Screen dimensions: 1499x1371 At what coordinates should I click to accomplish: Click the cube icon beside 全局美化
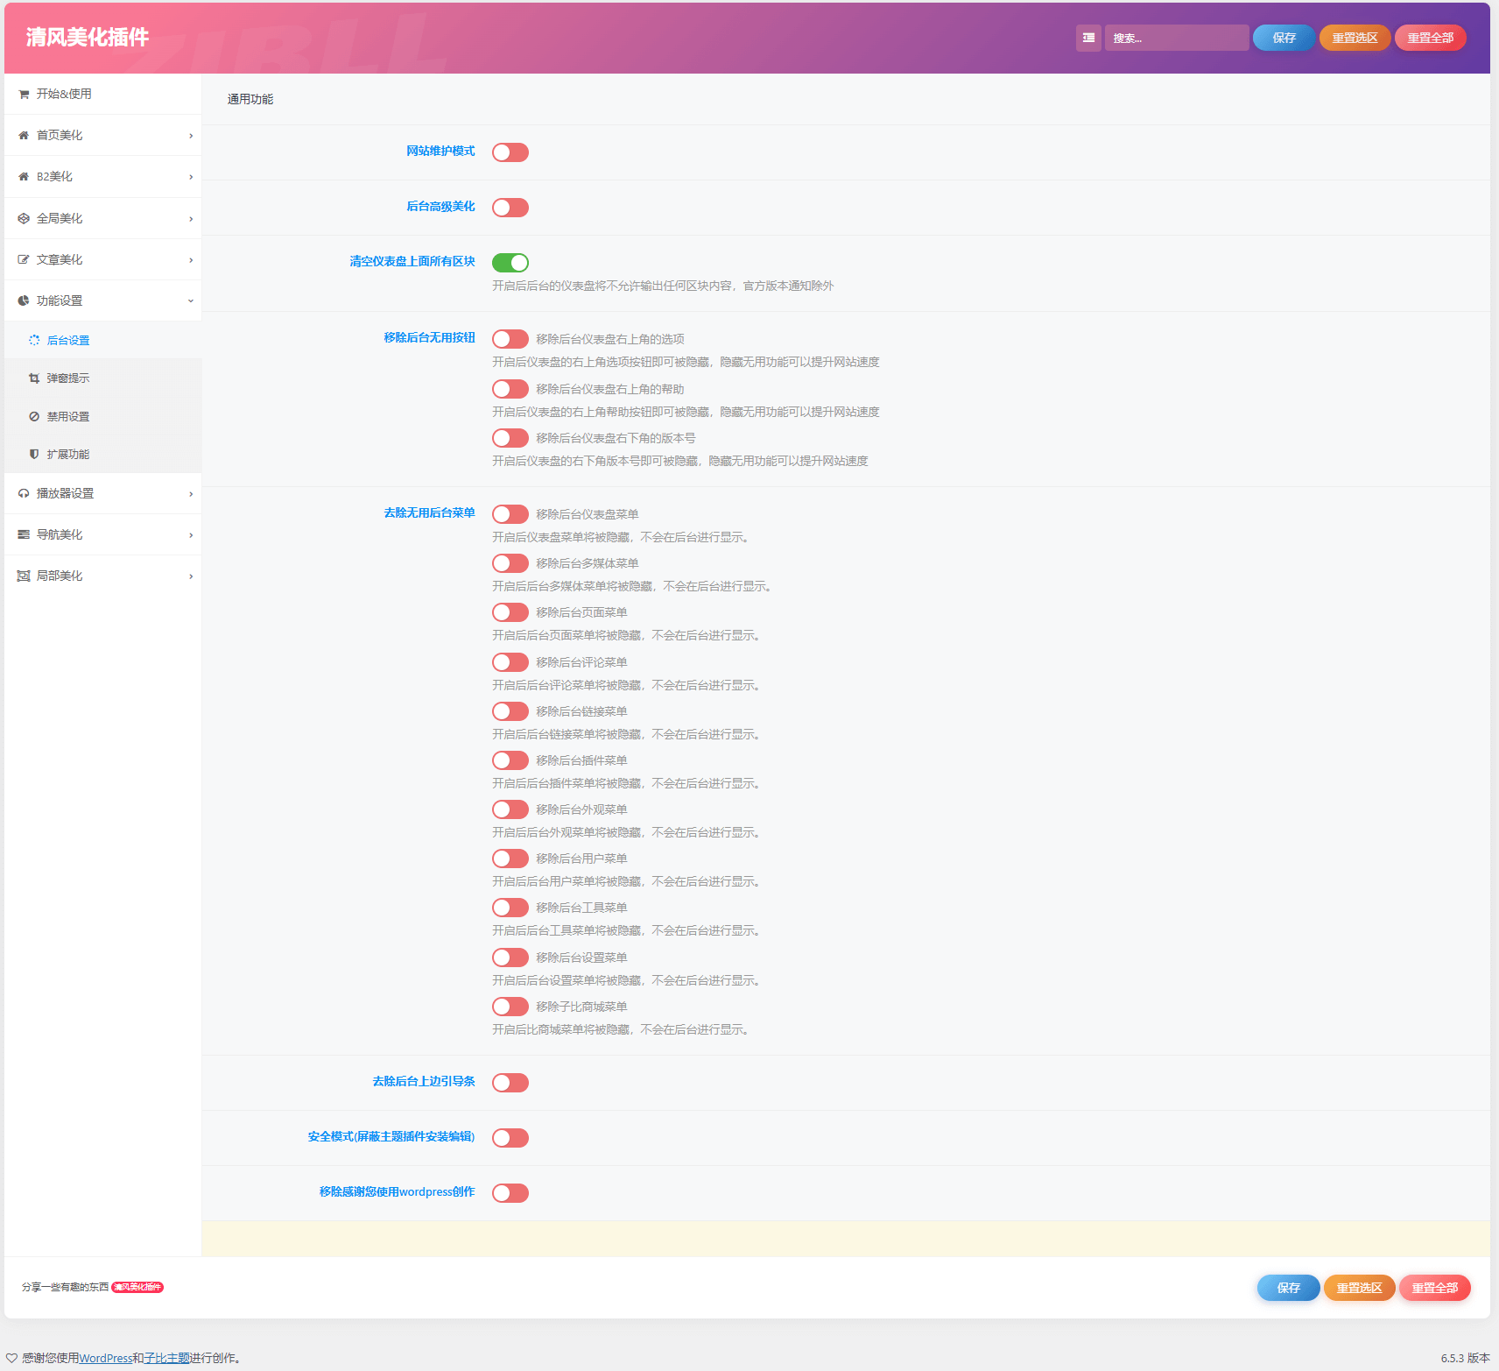(24, 219)
